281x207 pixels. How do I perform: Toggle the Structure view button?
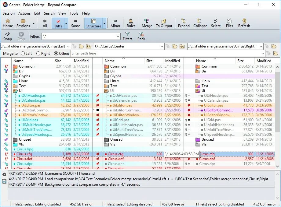(93, 23)
